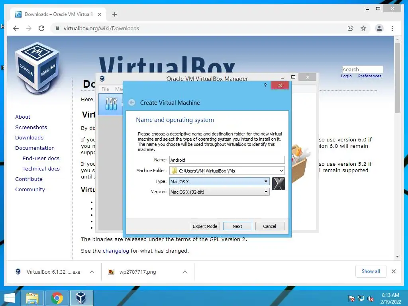This screenshot has height=306, width=408.
Task: Click the address bar URL
Action: coord(101,28)
